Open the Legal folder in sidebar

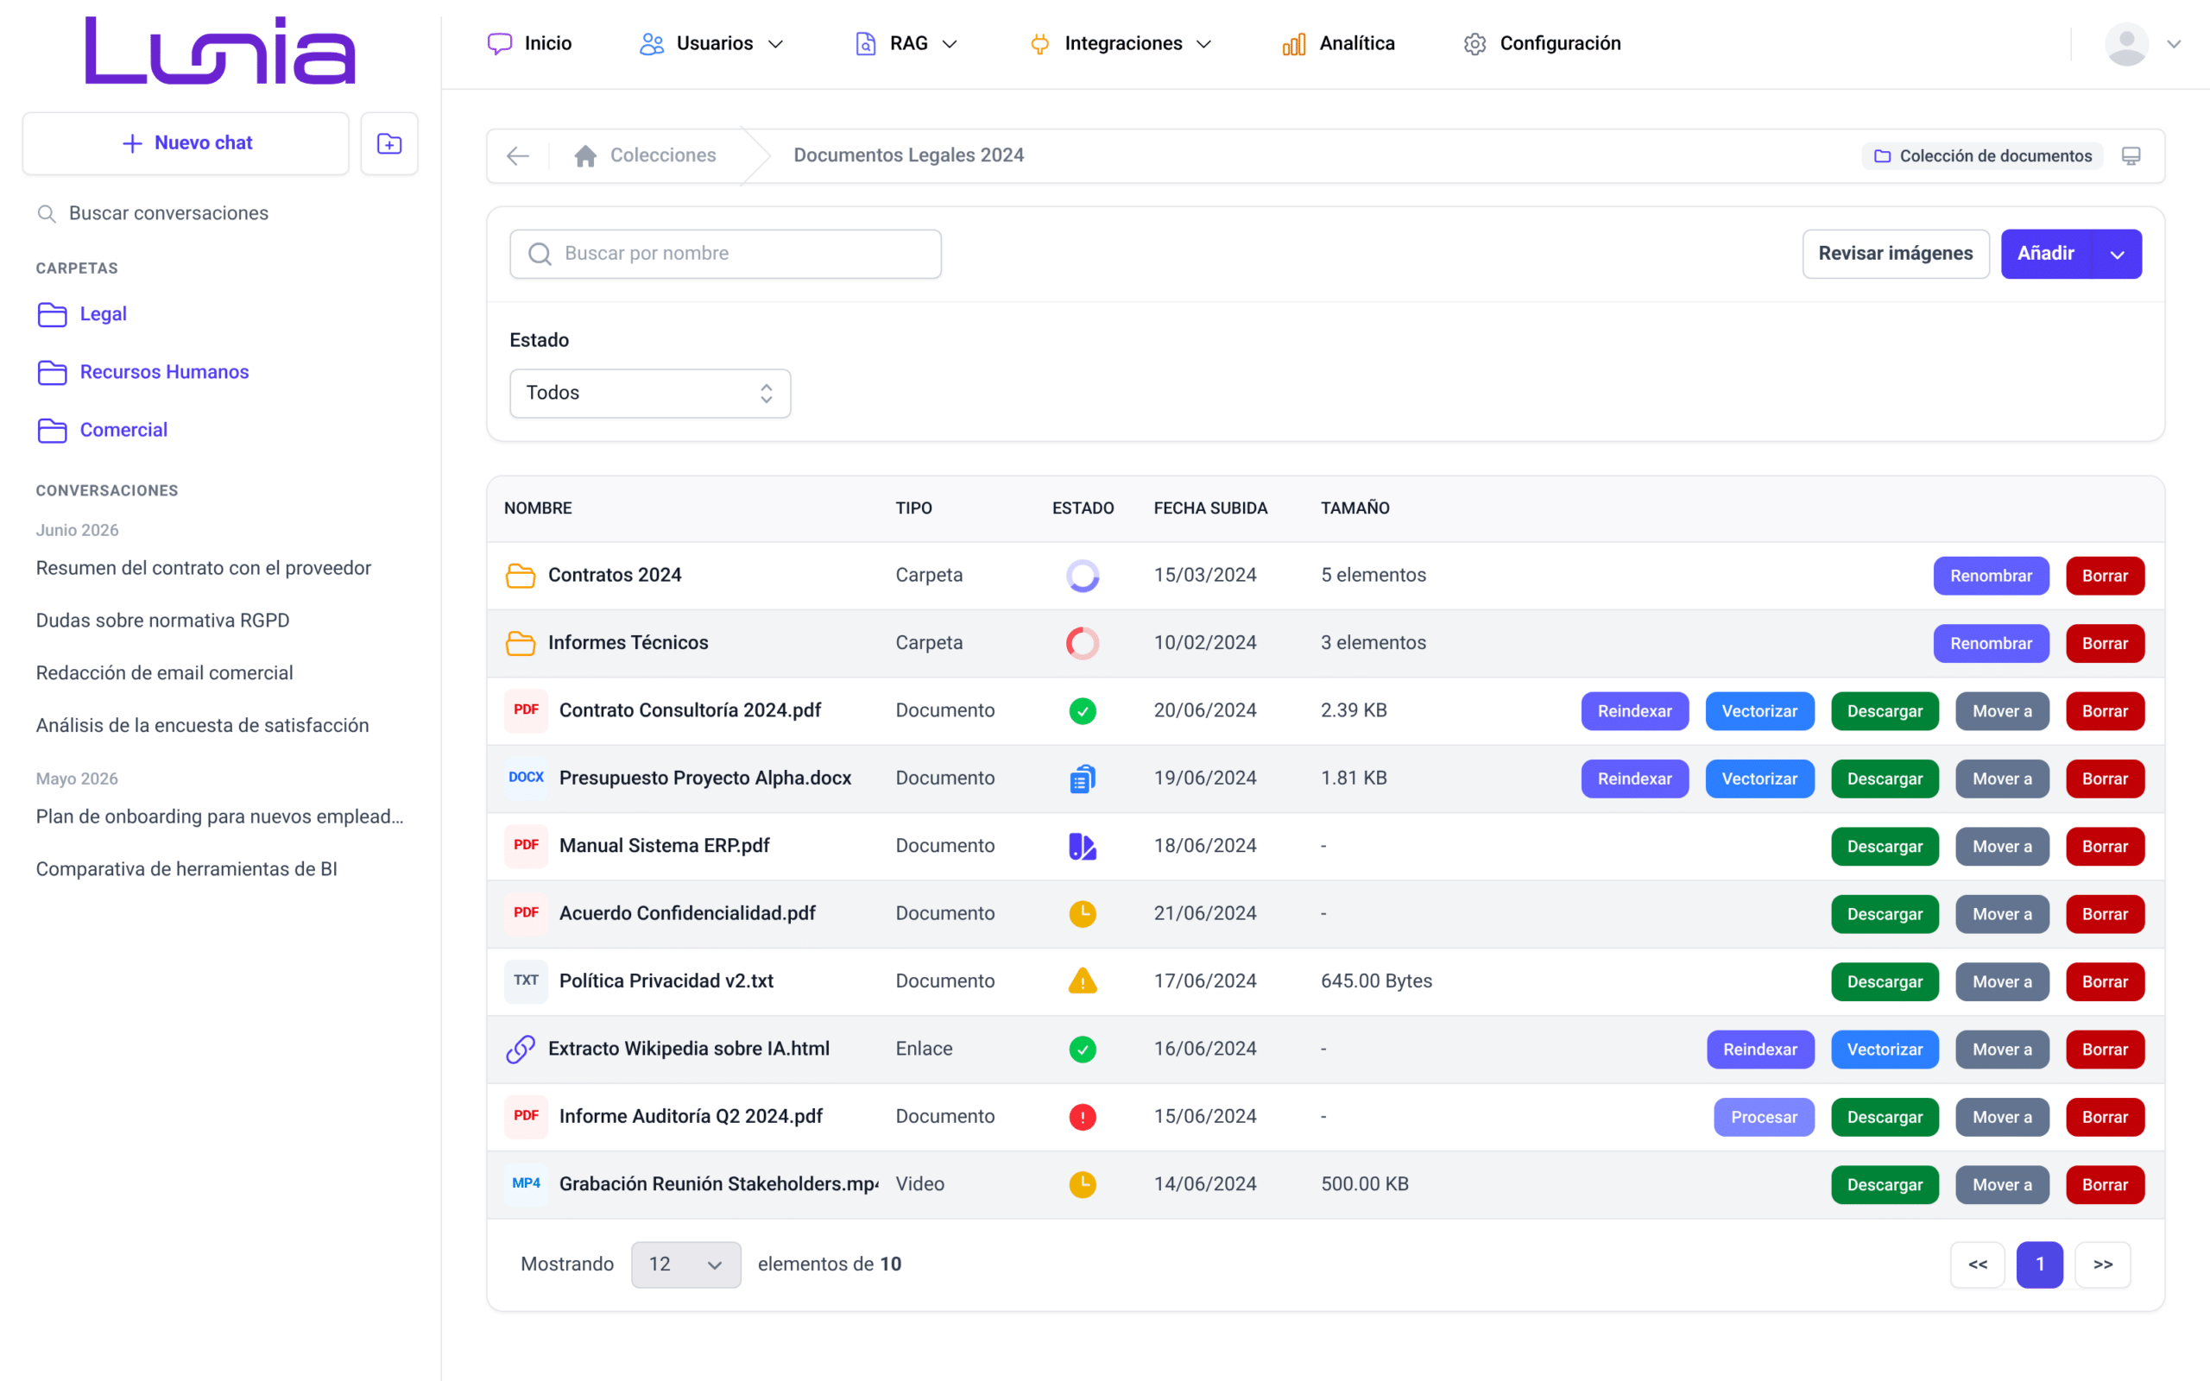pos(82,314)
